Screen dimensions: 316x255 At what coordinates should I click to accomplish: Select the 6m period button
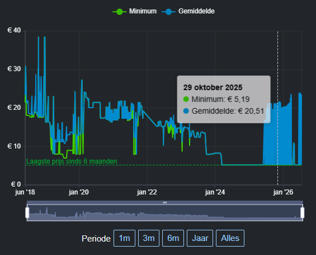pos(173,238)
